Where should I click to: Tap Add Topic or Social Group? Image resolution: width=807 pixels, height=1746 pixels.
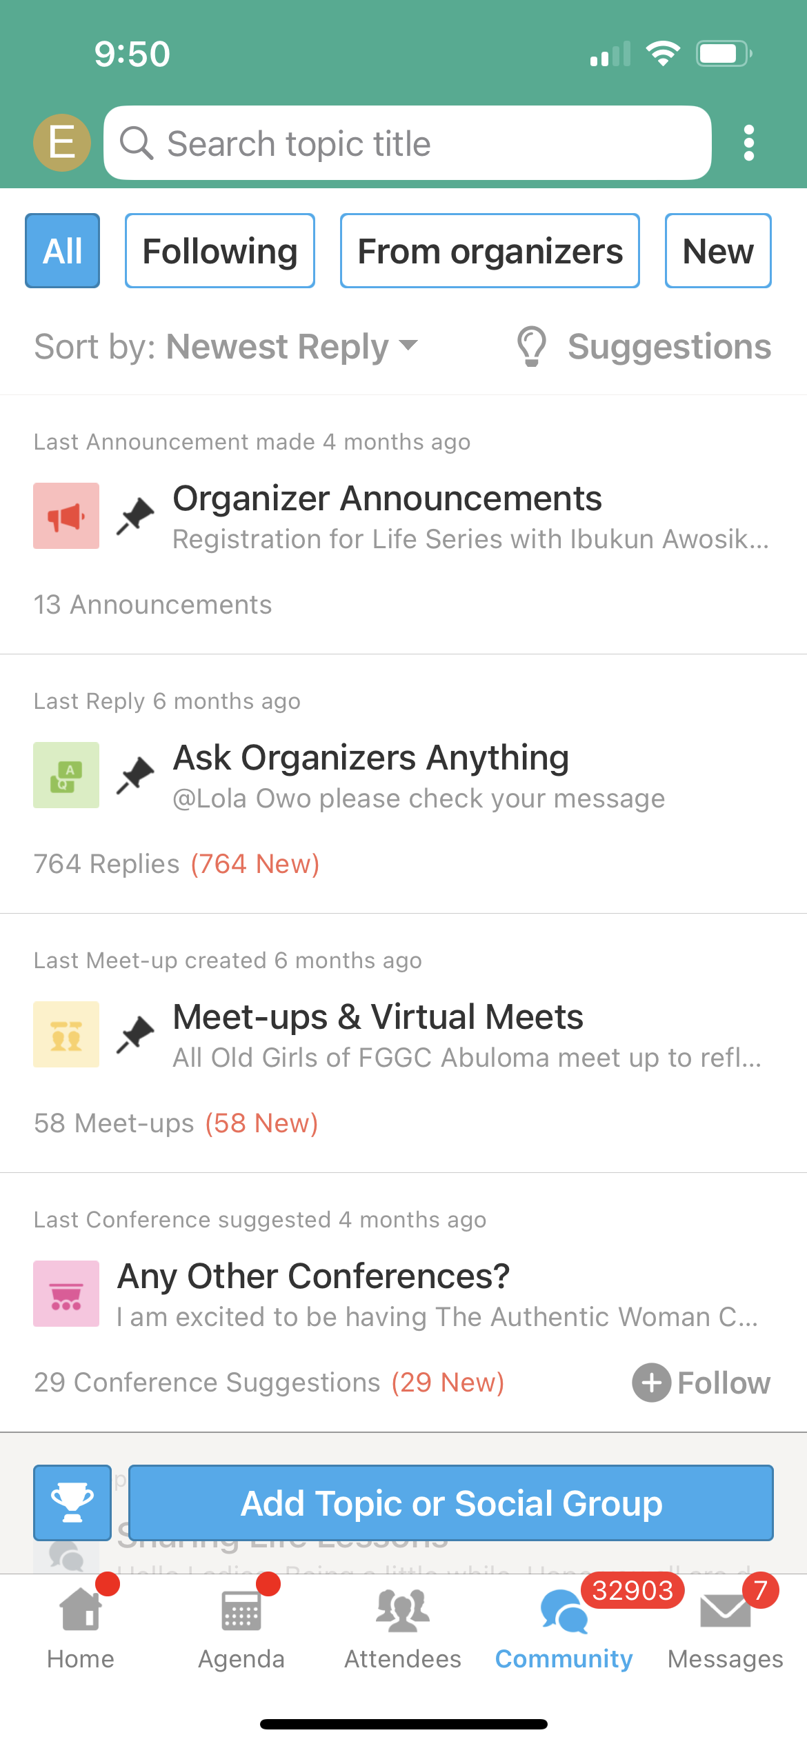click(x=451, y=1503)
